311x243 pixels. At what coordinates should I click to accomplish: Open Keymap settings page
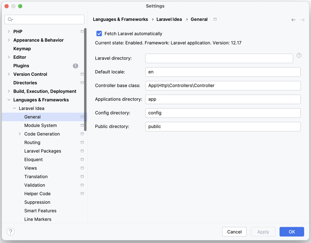[x=22, y=49]
